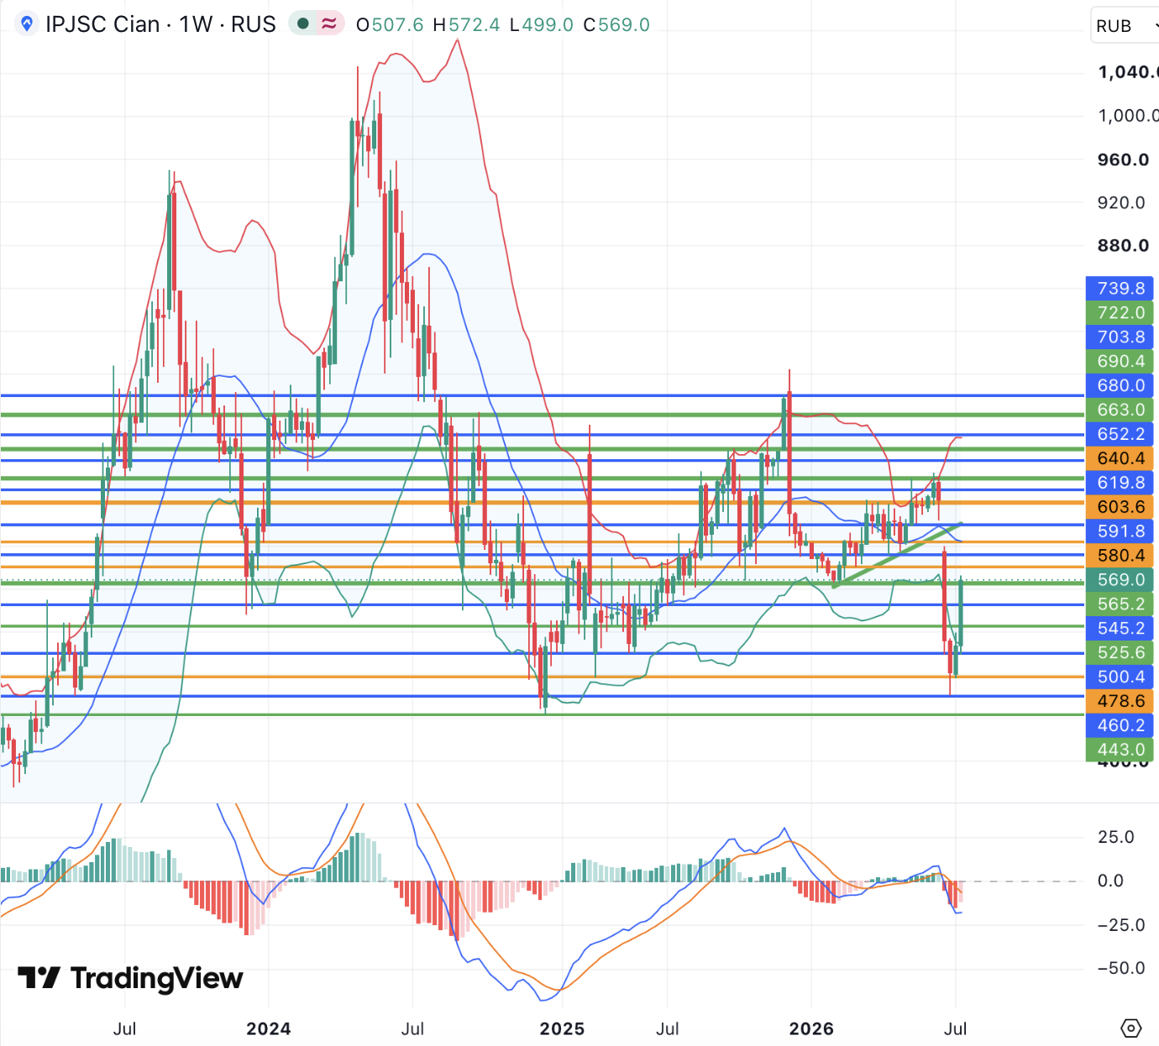Click the TradingView logo watermark
Image resolution: width=1159 pixels, height=1046 pixels.
[x=130, y=978]
